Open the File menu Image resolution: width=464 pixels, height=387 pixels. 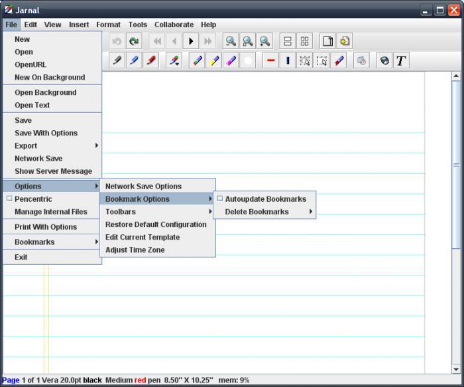11,25
